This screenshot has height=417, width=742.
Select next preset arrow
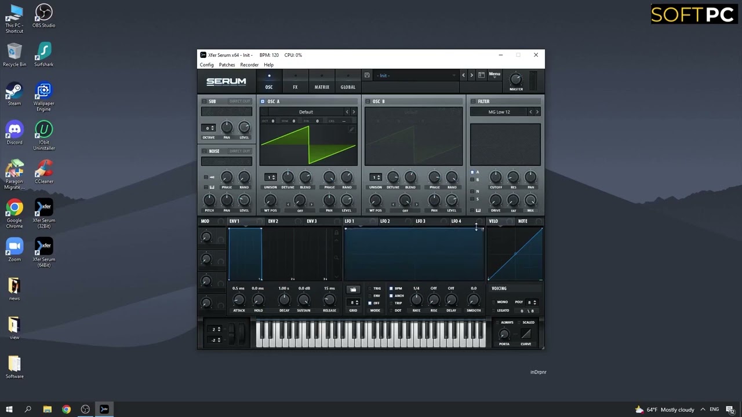click(471, 75)
